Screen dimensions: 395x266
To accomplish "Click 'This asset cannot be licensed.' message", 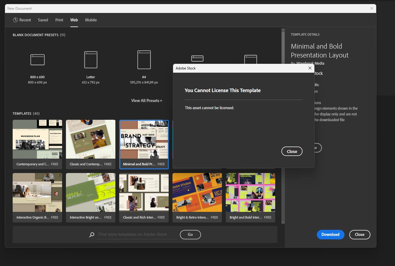I will click(210, 108).
